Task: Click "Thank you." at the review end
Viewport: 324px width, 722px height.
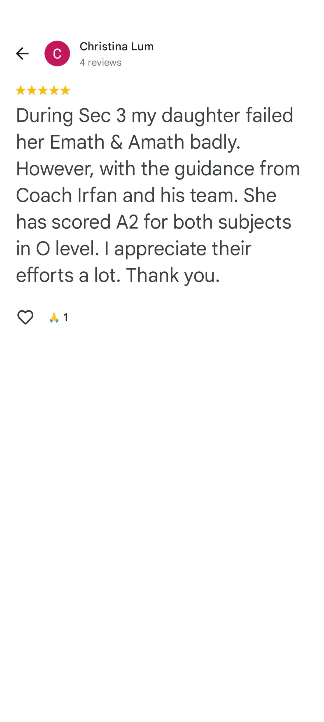Action: click(173, 275)
